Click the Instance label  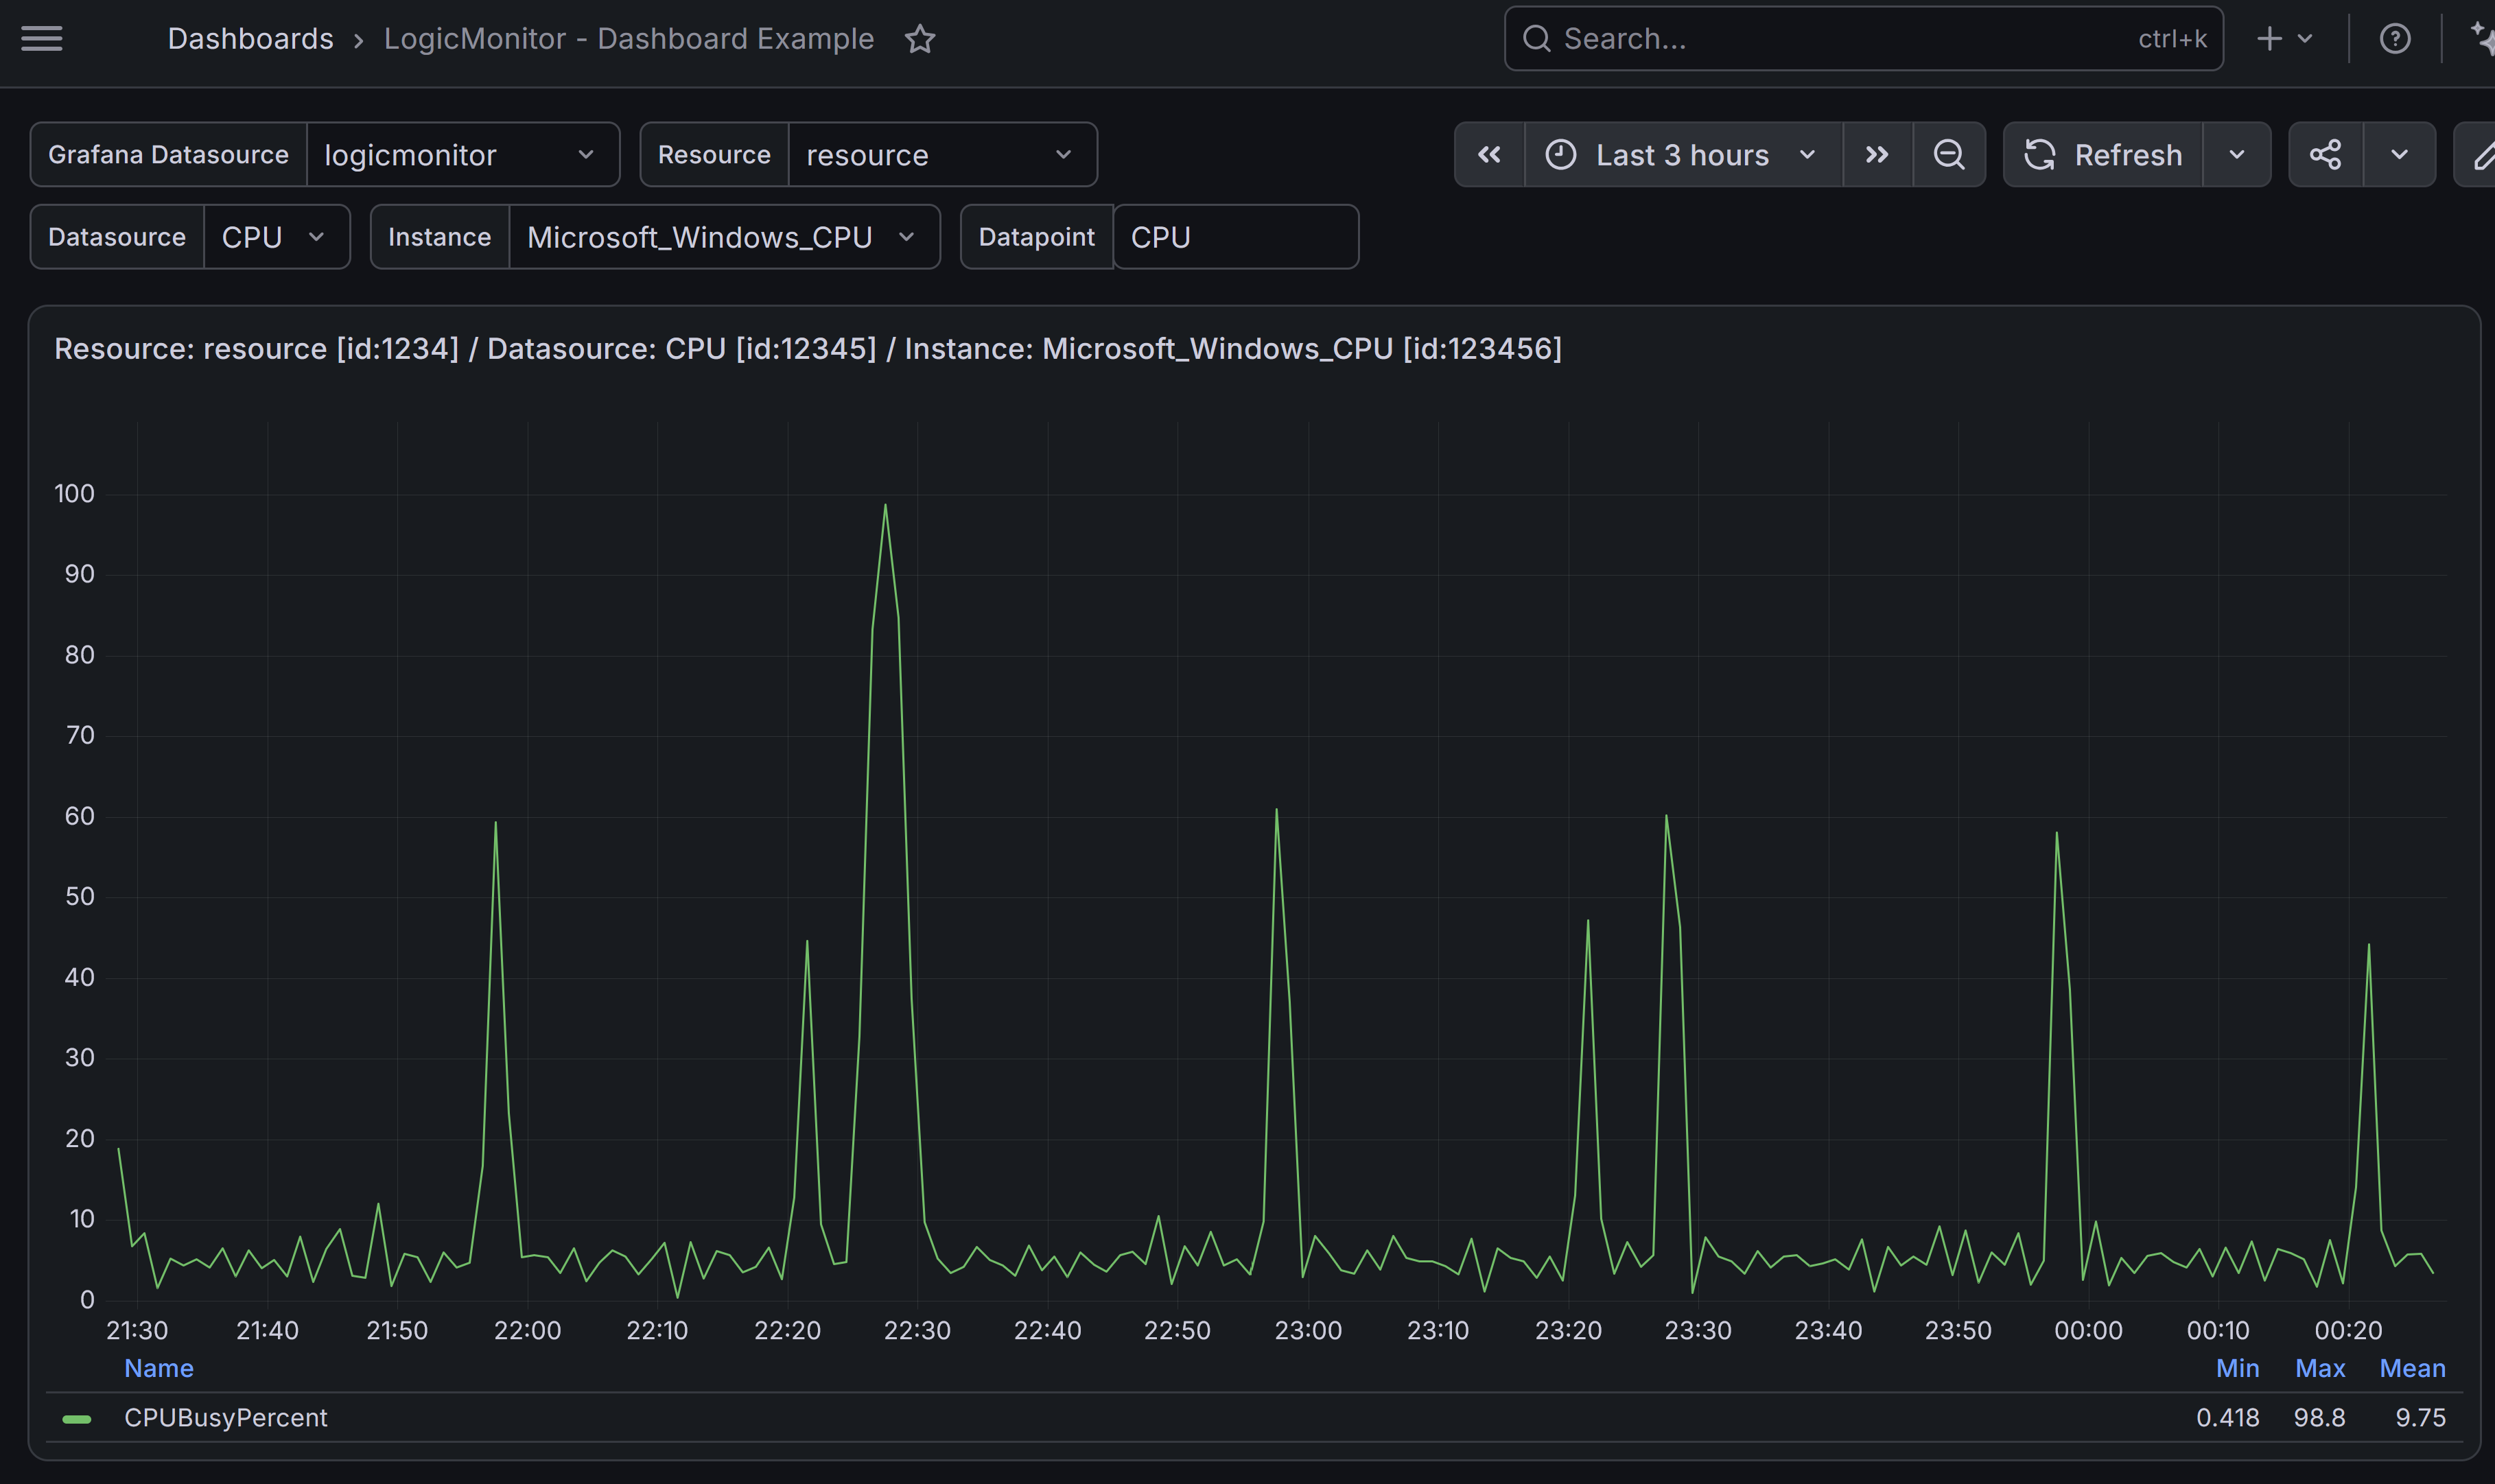[x=439, y=237]
